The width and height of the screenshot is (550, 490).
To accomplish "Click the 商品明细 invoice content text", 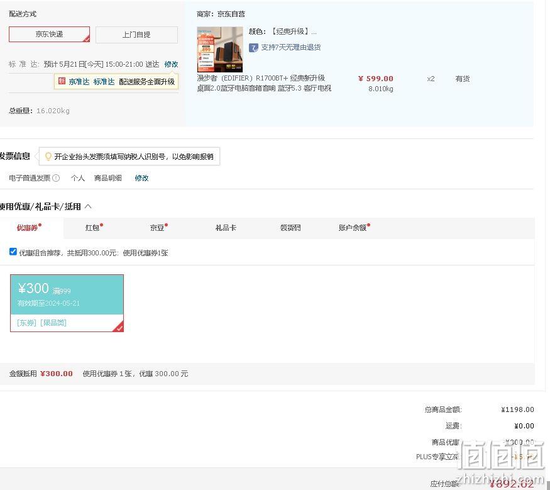I will point(108,178).
